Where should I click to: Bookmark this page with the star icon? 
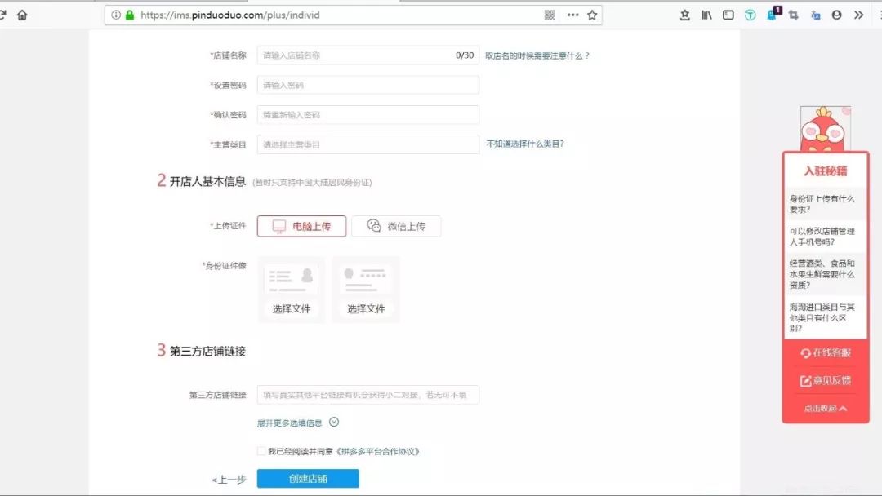(x=592, y=15)
